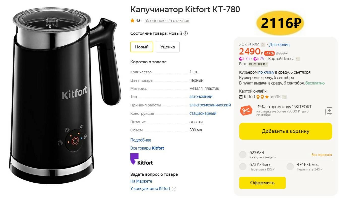344x201 pixels.
Task: Select the 673₽×4мес payment radio option
Action: click(x=243, y=167)
